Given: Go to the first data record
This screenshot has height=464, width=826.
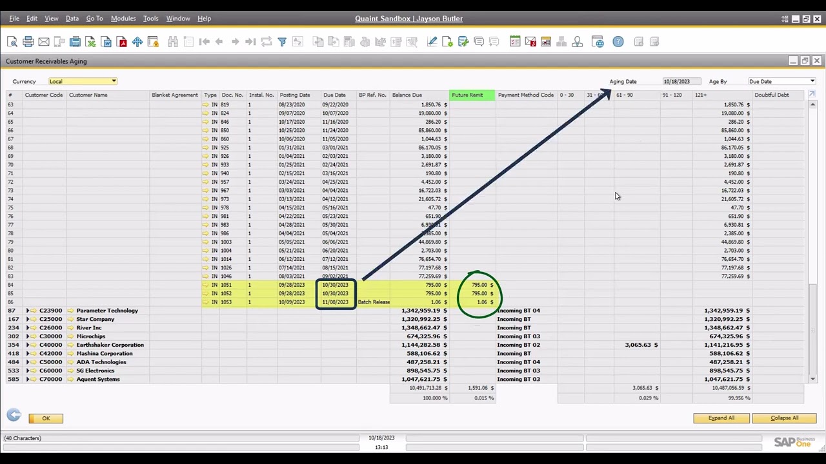Looking at the screenshot, I should coord(204,42).
